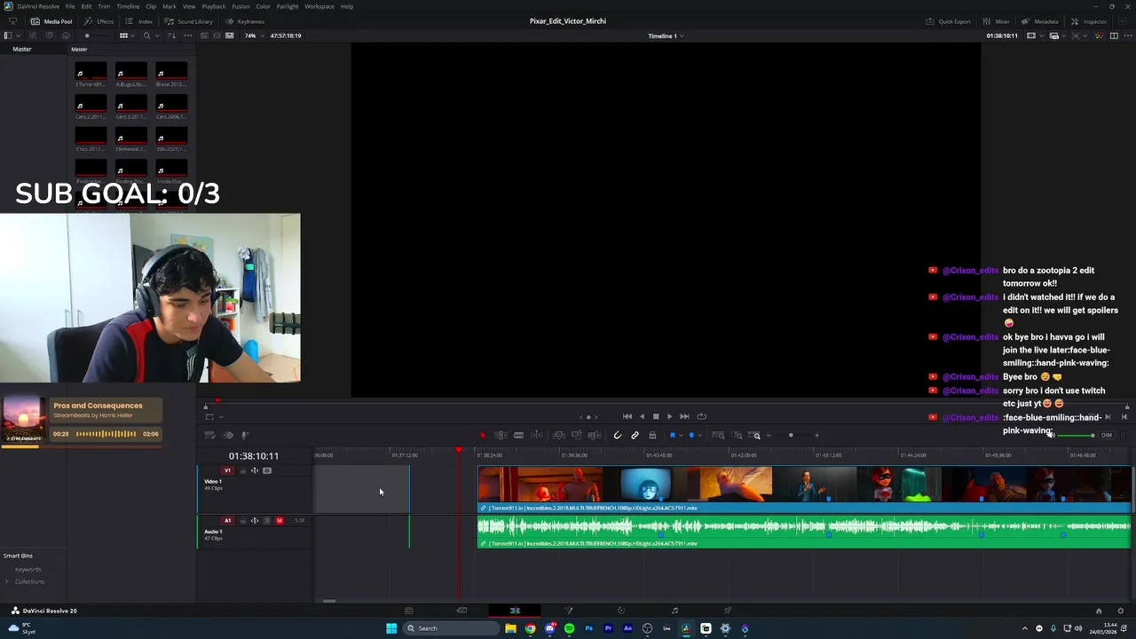Image resolution: width=1136 pixels, height=639 pixels.
Task: Choose the Overwrite clip tool
Action: click(577, 435)
